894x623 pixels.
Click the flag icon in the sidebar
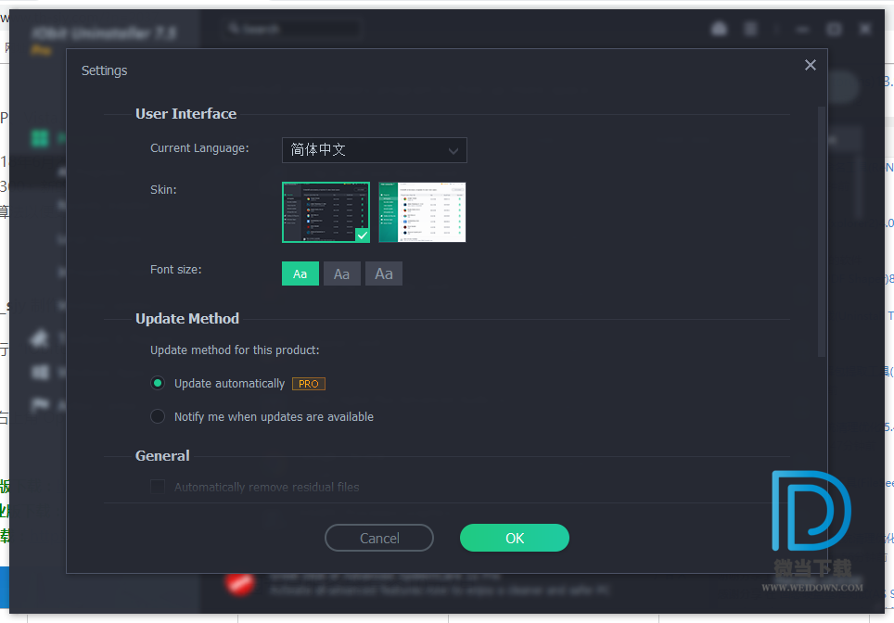(39, 405)
